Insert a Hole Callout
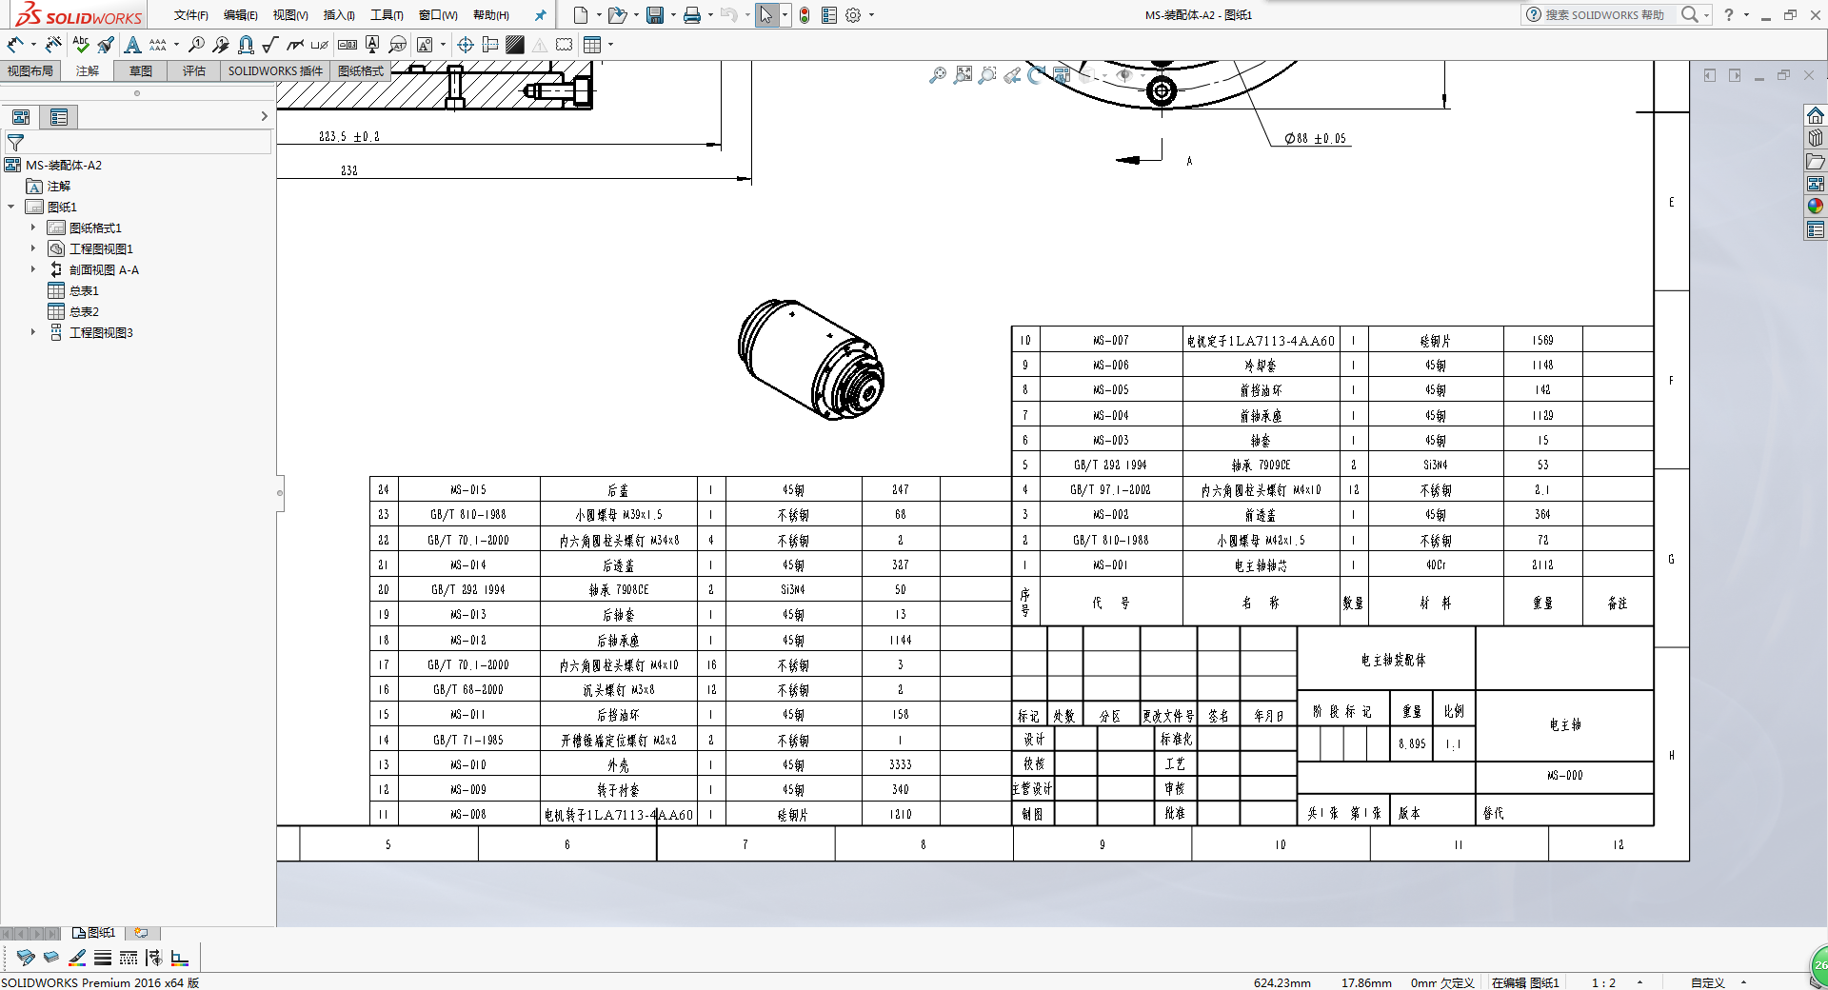 click(320, 45)
